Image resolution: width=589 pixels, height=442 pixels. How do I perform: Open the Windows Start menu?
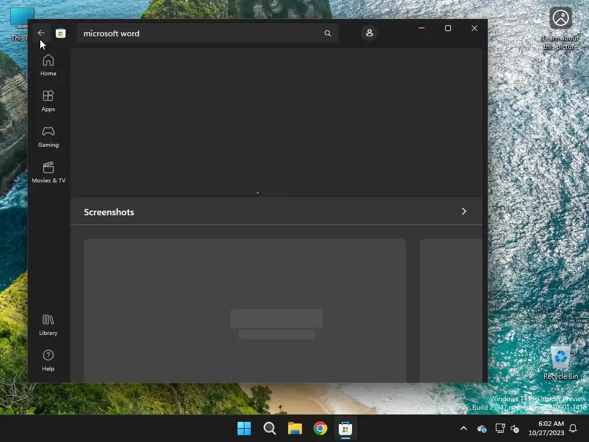pos(244,428)
